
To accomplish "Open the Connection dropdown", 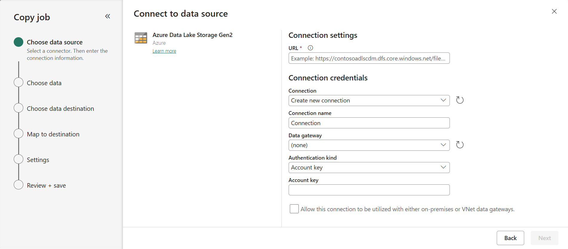I will coord(369,100).
